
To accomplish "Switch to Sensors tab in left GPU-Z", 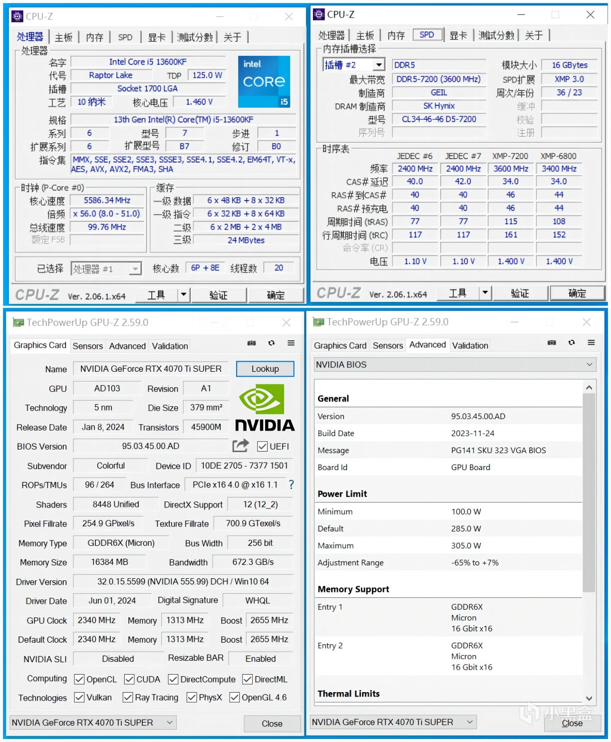I will 88,346.
